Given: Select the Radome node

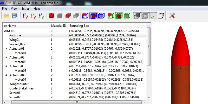Looking at the screenshot, I should [15, 35].
